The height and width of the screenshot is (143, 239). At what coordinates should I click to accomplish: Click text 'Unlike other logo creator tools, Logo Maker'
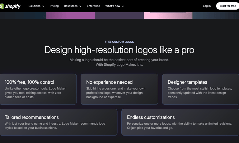click(x=35, y=89)
